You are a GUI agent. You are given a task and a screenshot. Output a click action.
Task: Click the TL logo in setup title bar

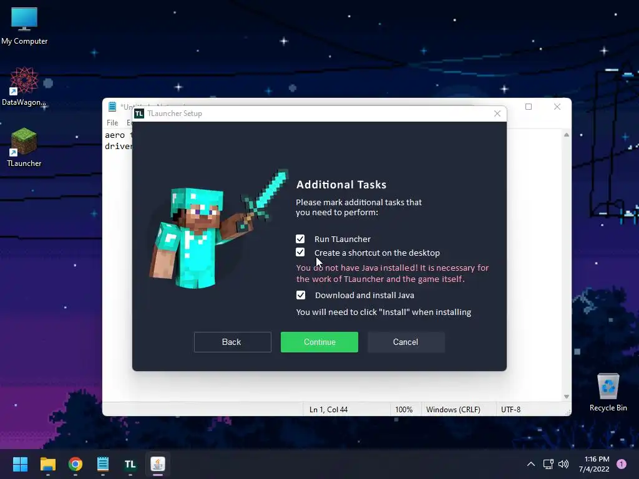(x=139, y=114)
